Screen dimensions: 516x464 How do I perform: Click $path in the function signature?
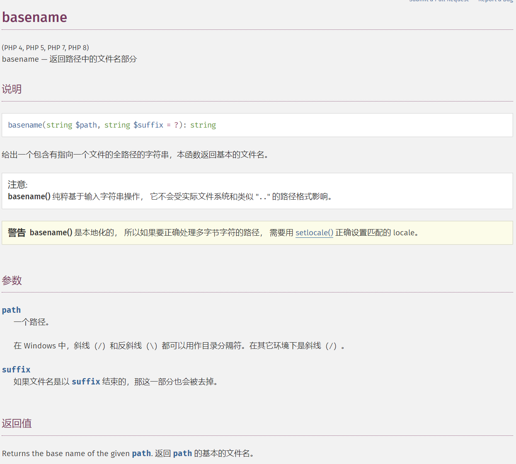click(x=86, y=125)
